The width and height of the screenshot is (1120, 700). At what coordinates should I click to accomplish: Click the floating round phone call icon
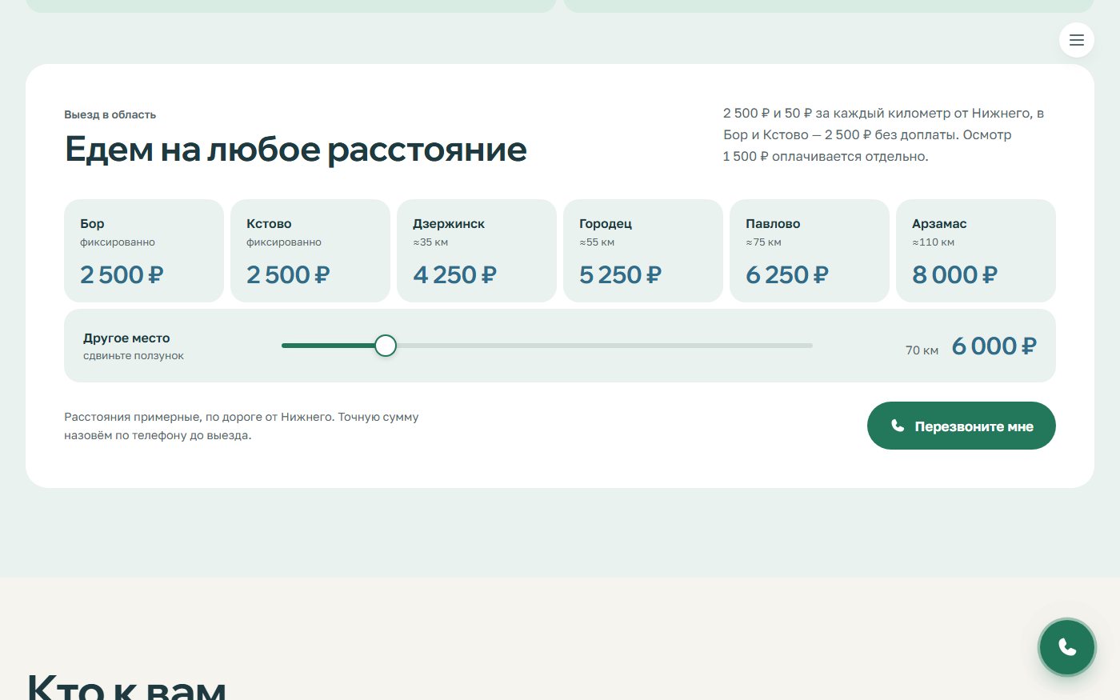click(1067, 647)
